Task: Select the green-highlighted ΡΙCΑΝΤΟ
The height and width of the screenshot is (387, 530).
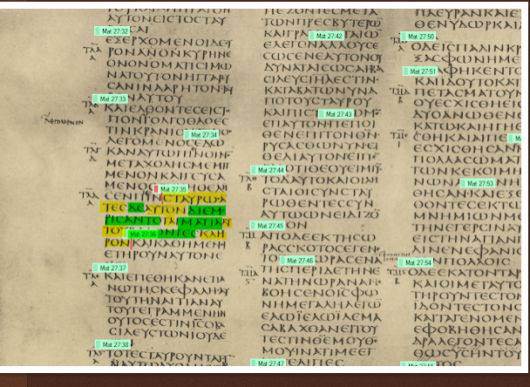Action: 132,221
